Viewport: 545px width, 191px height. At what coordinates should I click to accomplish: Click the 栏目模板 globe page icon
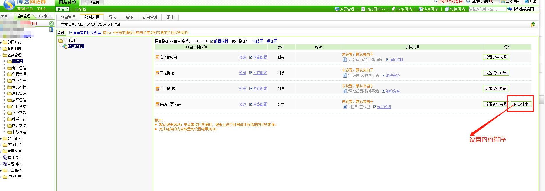point(65,47)
